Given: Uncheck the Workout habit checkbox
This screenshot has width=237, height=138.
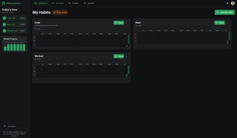Looking at the screenshot, I should pyautogui.click(x=4, y=31).
